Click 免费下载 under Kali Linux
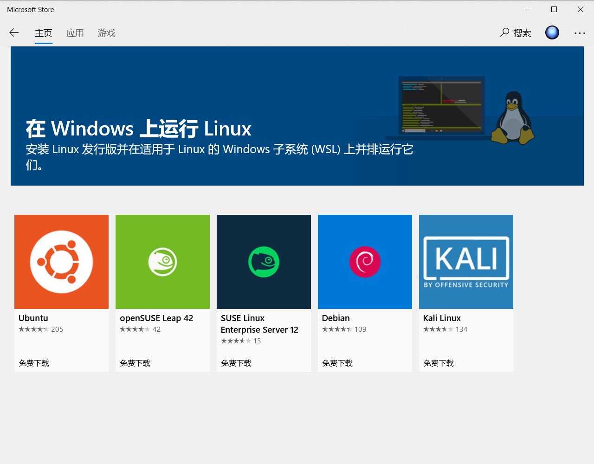This screenshot has width=594, height=464. [439, 363]
